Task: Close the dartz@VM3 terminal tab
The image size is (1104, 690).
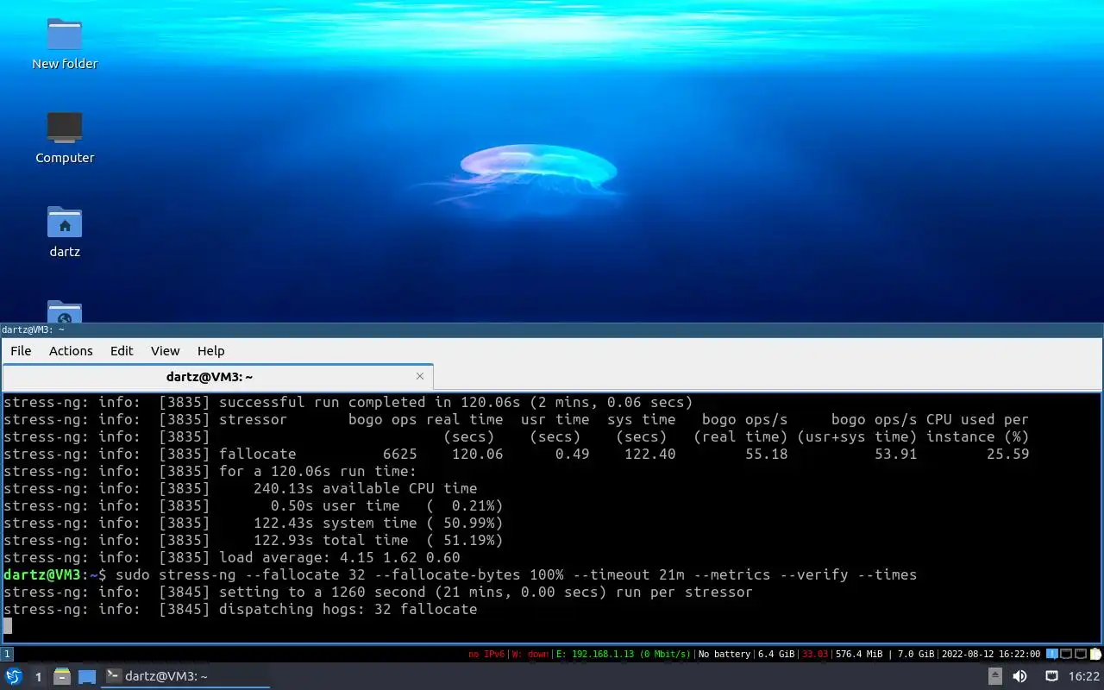Action: coord(420,376)
